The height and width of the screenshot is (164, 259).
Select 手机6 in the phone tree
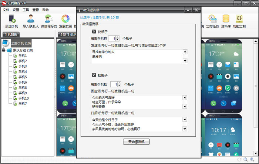[x=22, y=82]
